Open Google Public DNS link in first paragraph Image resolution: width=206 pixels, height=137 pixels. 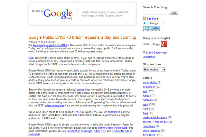click(55, 45)
